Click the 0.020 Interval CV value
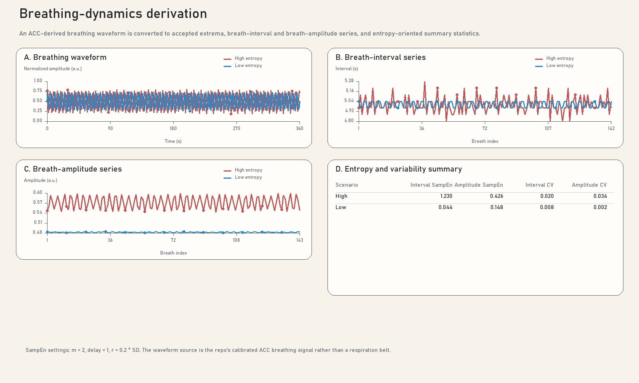 tap(547, 196)
